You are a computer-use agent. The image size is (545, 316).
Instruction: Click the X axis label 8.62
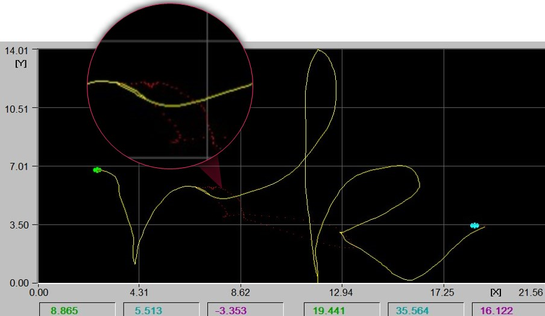pyautogui.click(x=241, y=293)
